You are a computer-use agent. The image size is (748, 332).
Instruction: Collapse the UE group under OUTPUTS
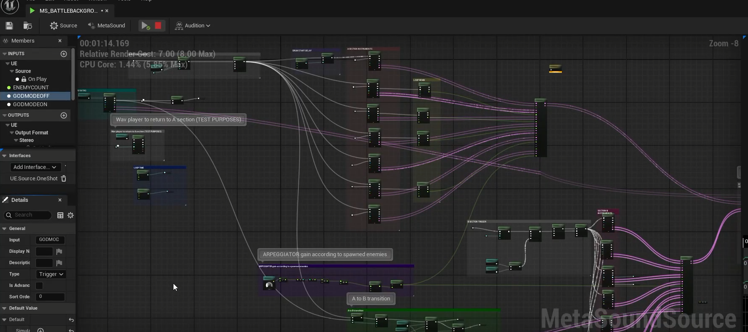(8, 125)
